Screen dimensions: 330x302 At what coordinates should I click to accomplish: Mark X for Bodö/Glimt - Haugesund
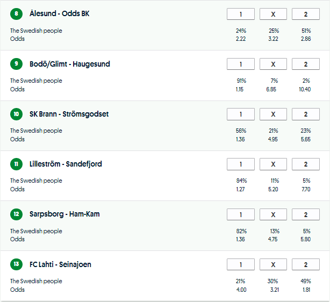273,64
